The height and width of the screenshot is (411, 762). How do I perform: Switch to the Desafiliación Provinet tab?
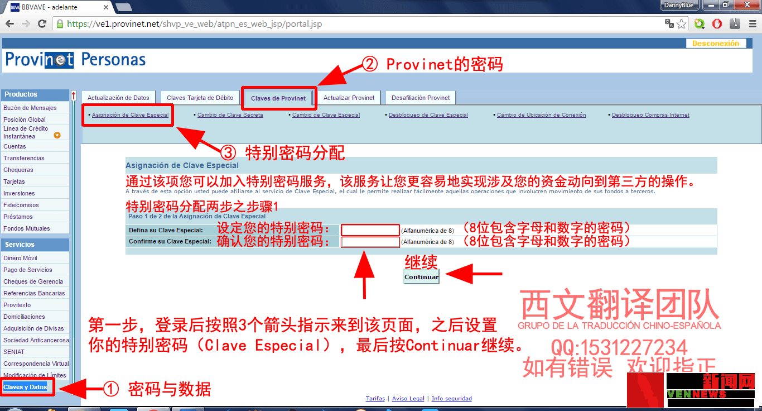click(x=421, y=98)
